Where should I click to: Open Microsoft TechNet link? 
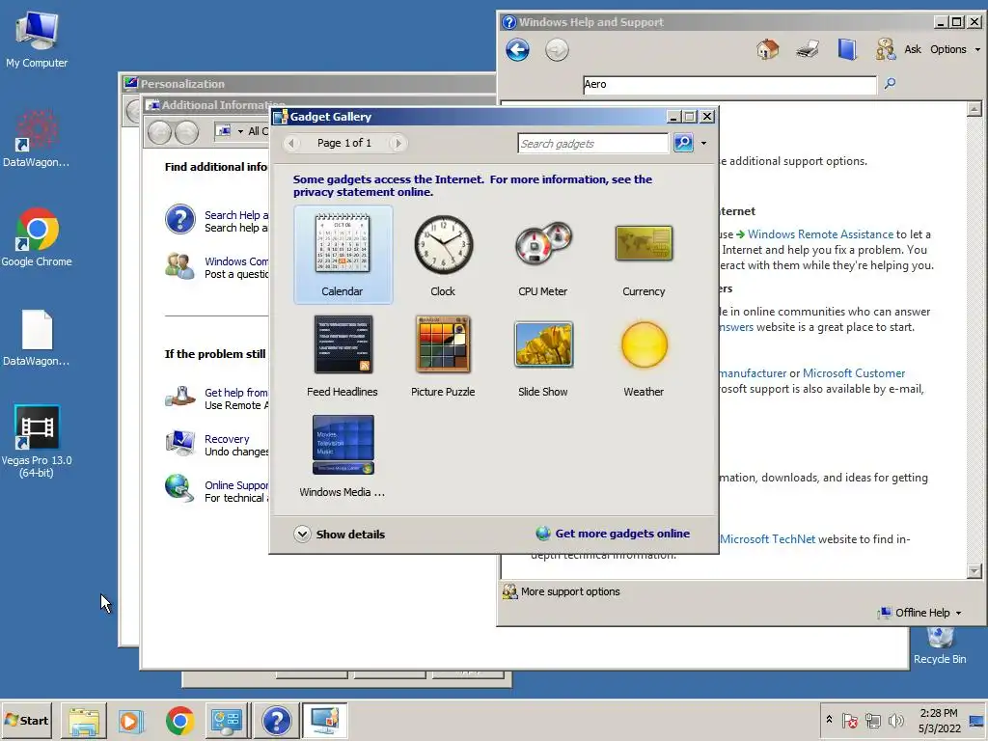pos(767,539)
